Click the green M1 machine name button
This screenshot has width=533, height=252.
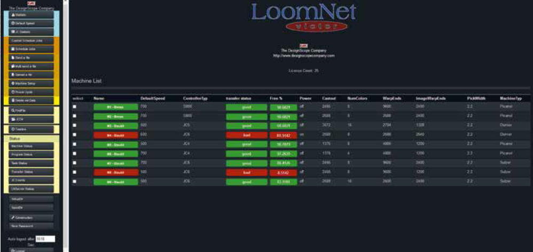tap(115, 107)
